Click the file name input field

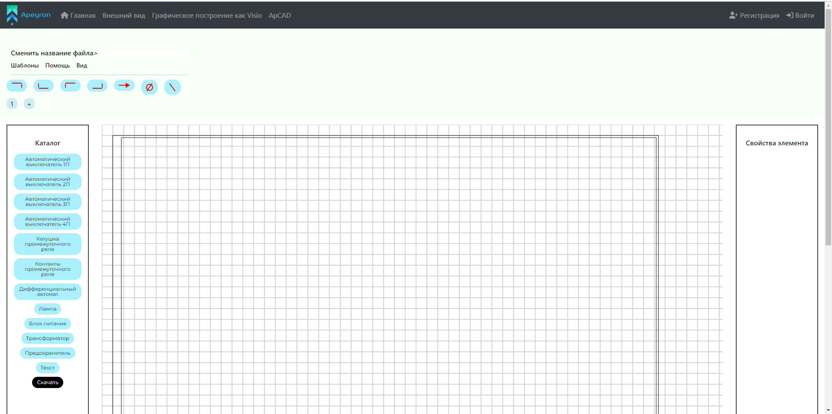[x=143, y=53]
